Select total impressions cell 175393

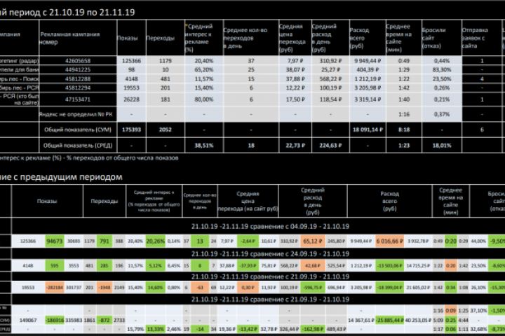131,129
